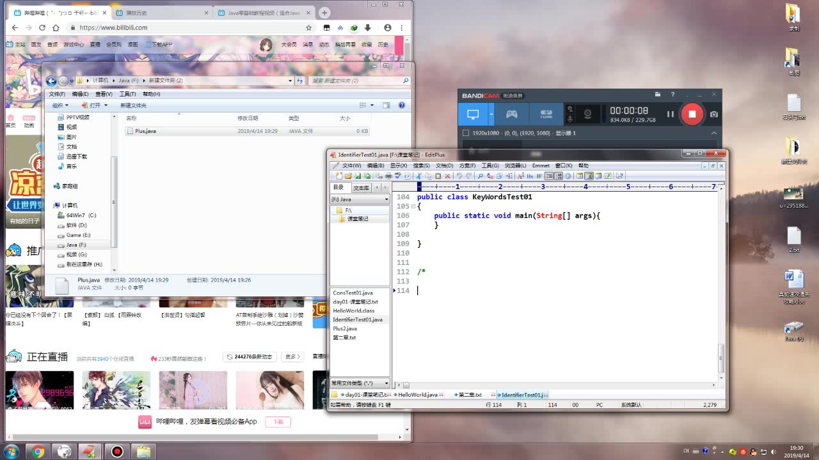Open 2.txt file on the desktop

(793, 240)
